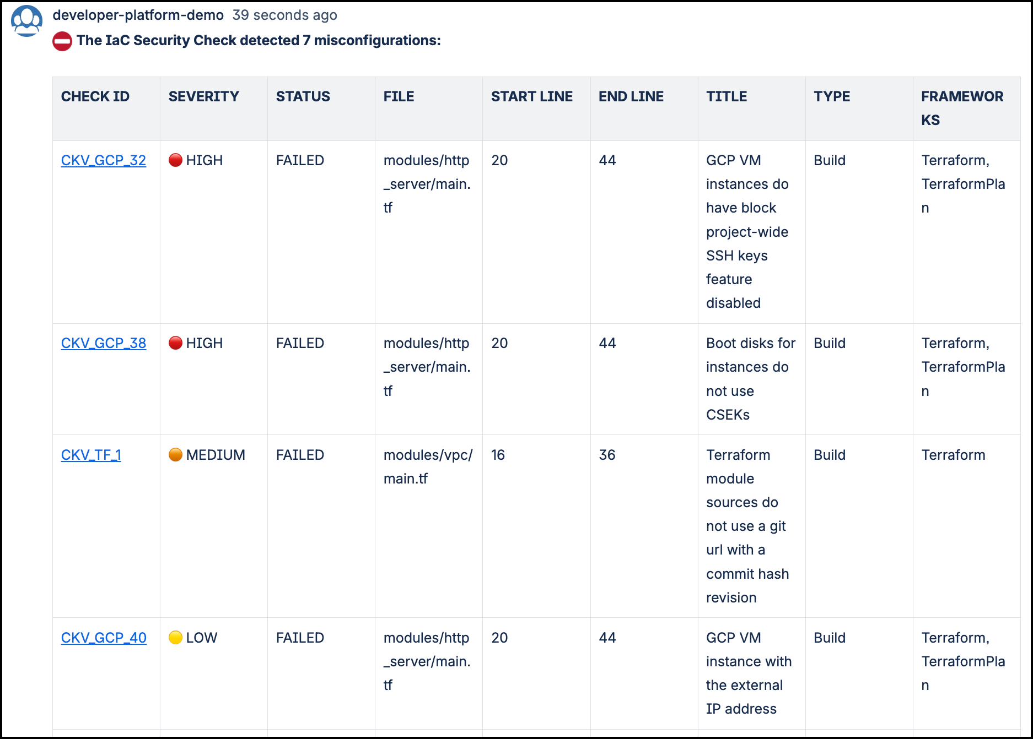This screenshot has width=1033, height=739.
Task: Click the 39 seconds ago timestamp
Action: click(284, 15)
